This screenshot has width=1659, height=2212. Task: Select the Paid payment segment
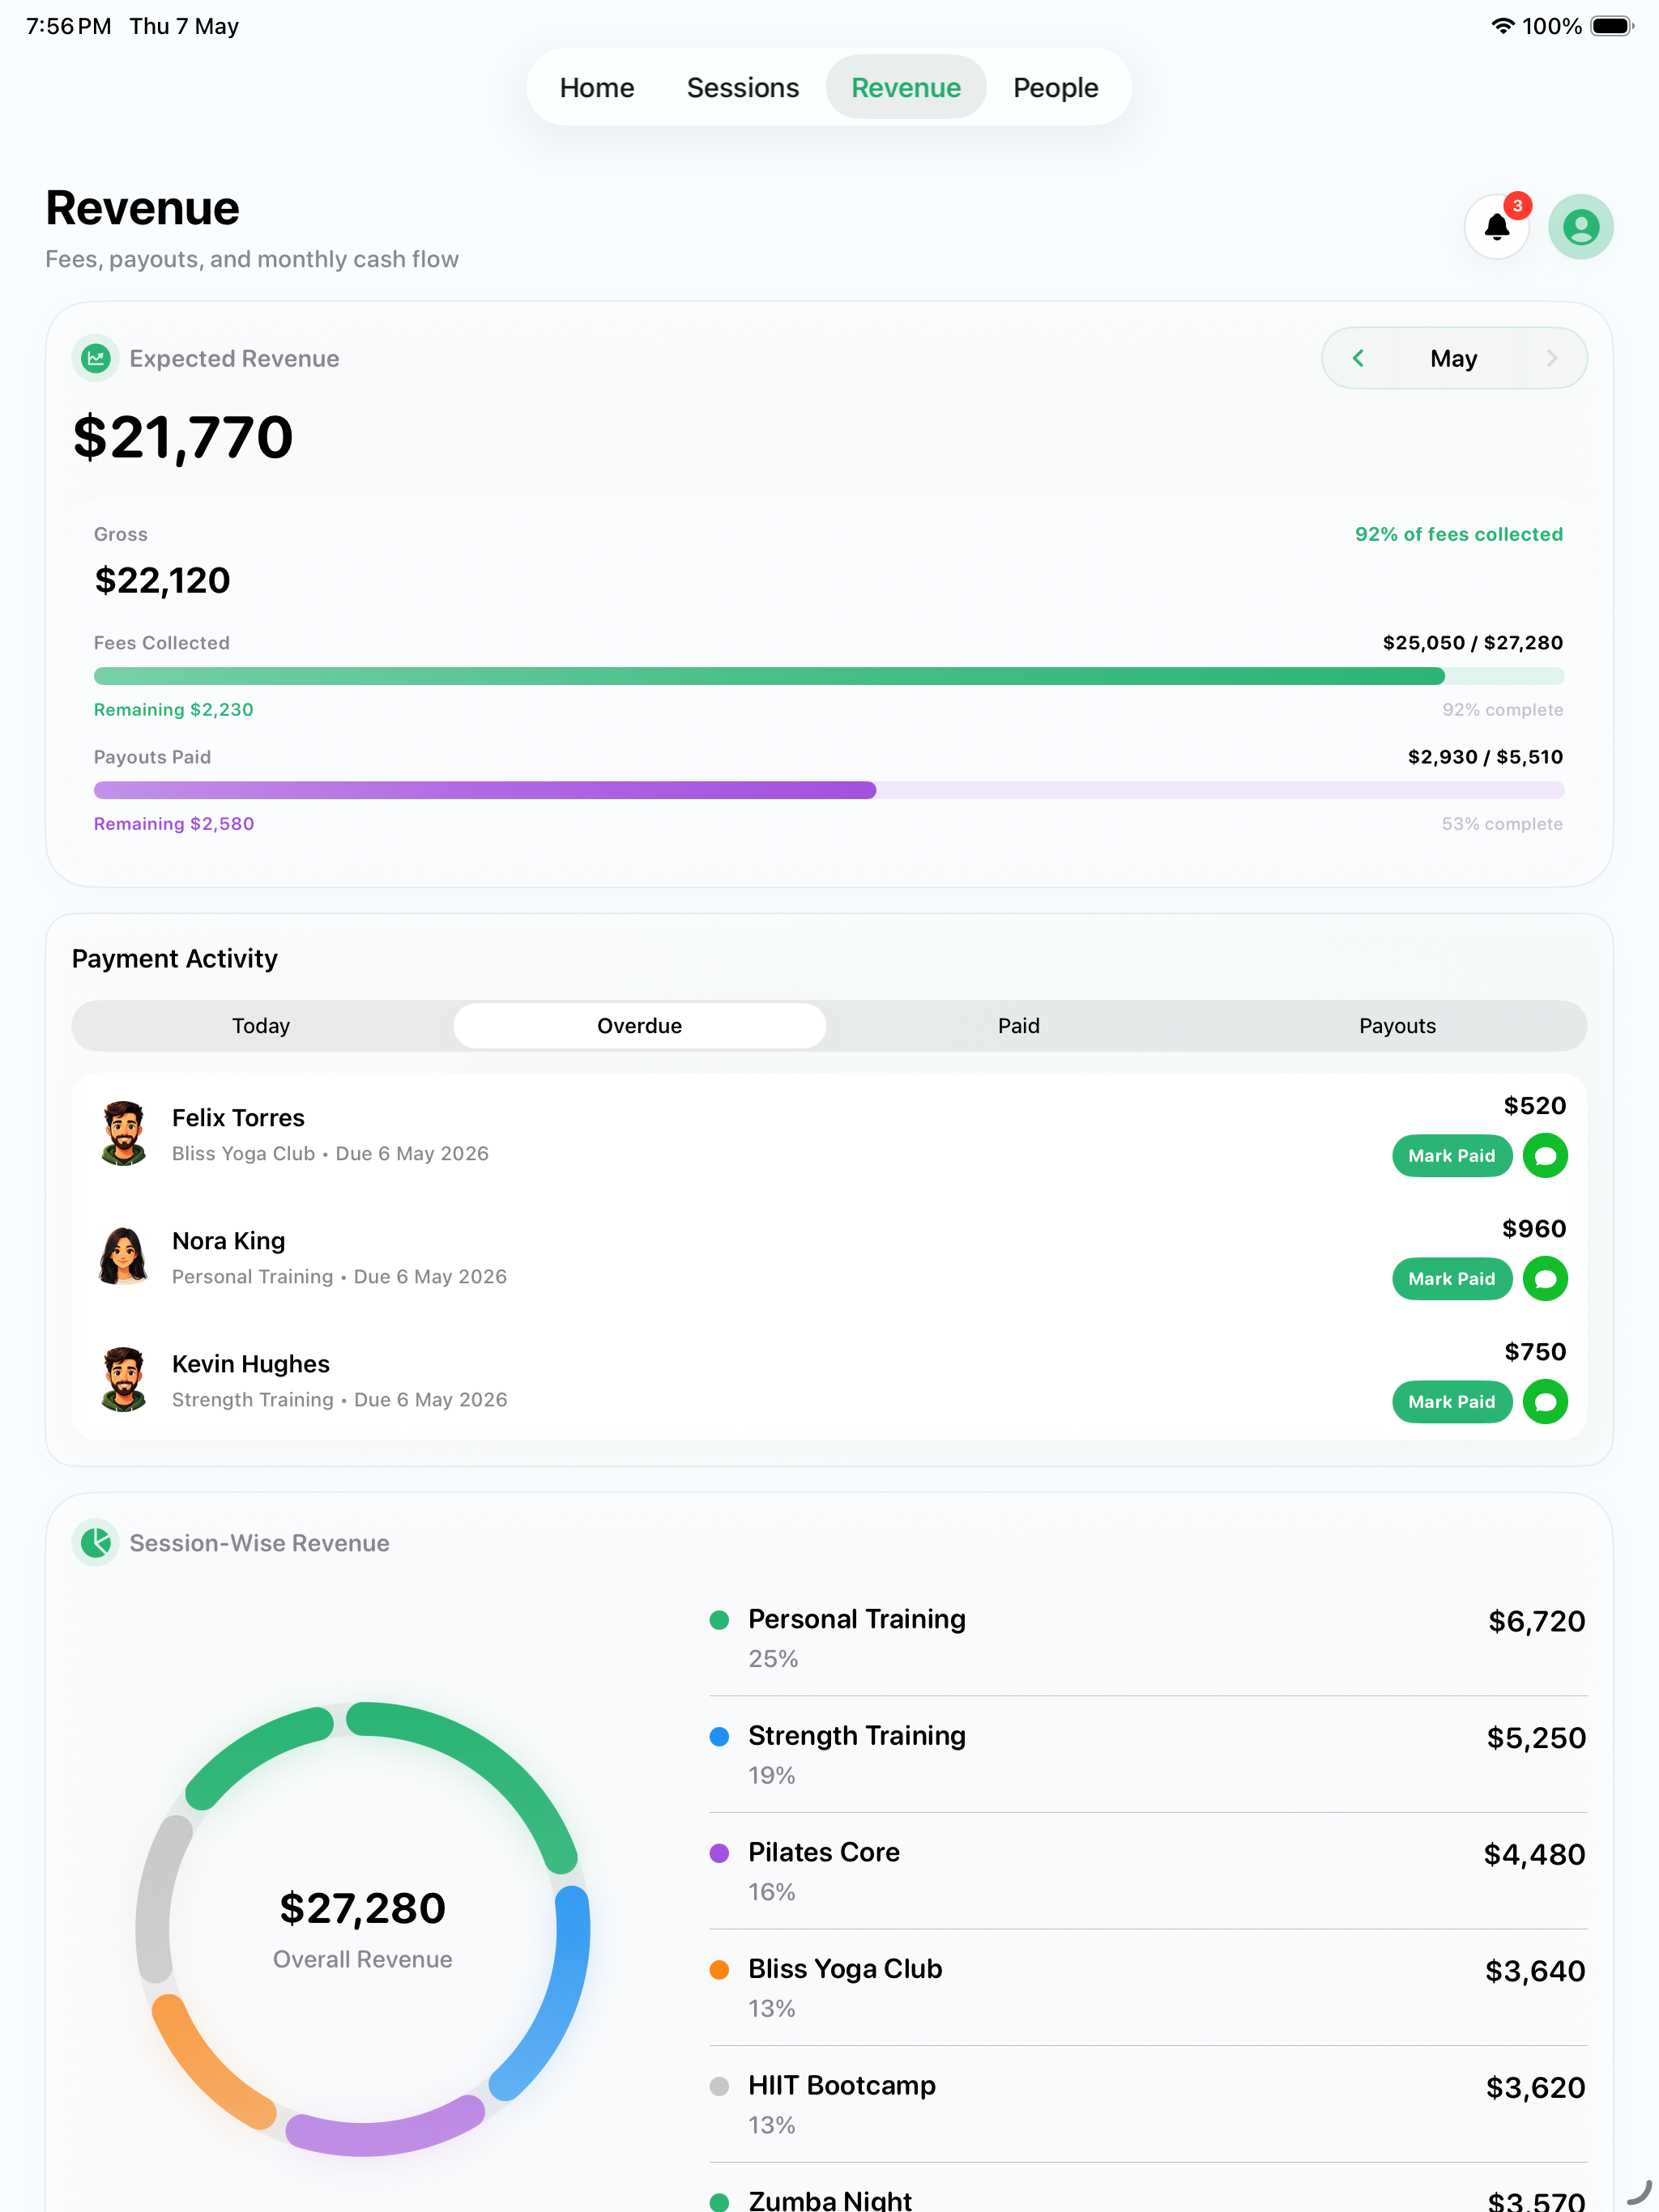1018,1025
